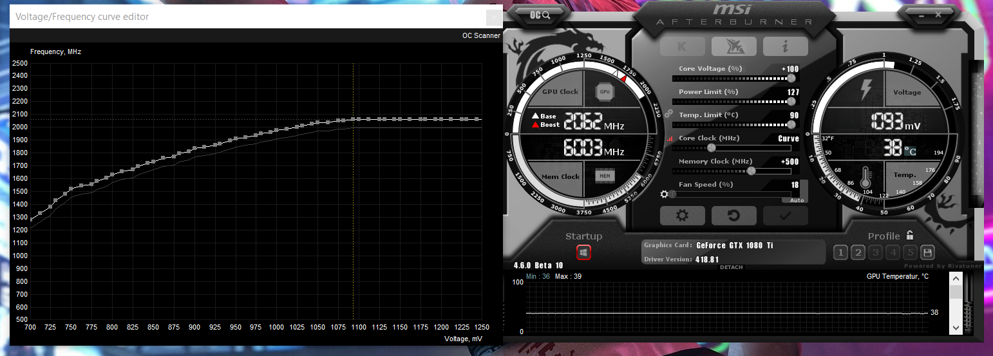Click the OC Scanner link in curve editor
The width and height of the screenshot is (993, 356).
point(481,35)
